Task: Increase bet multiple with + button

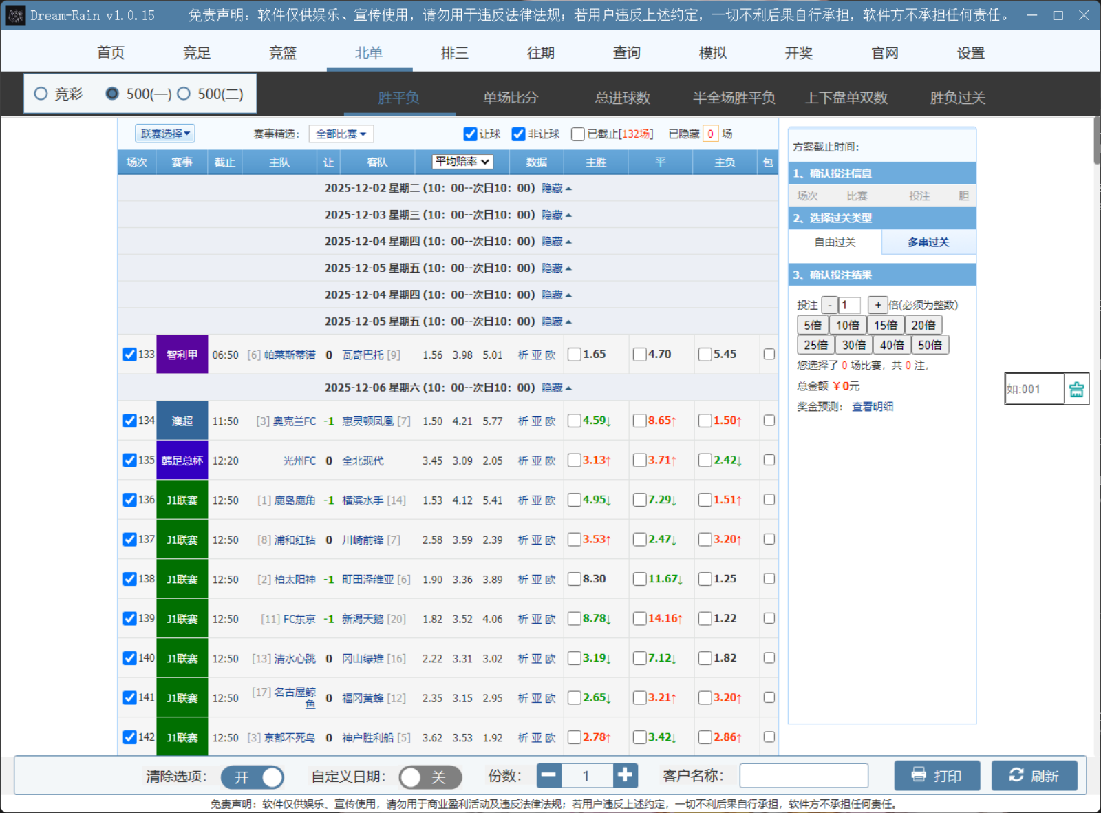Action: tap(877, 305)
